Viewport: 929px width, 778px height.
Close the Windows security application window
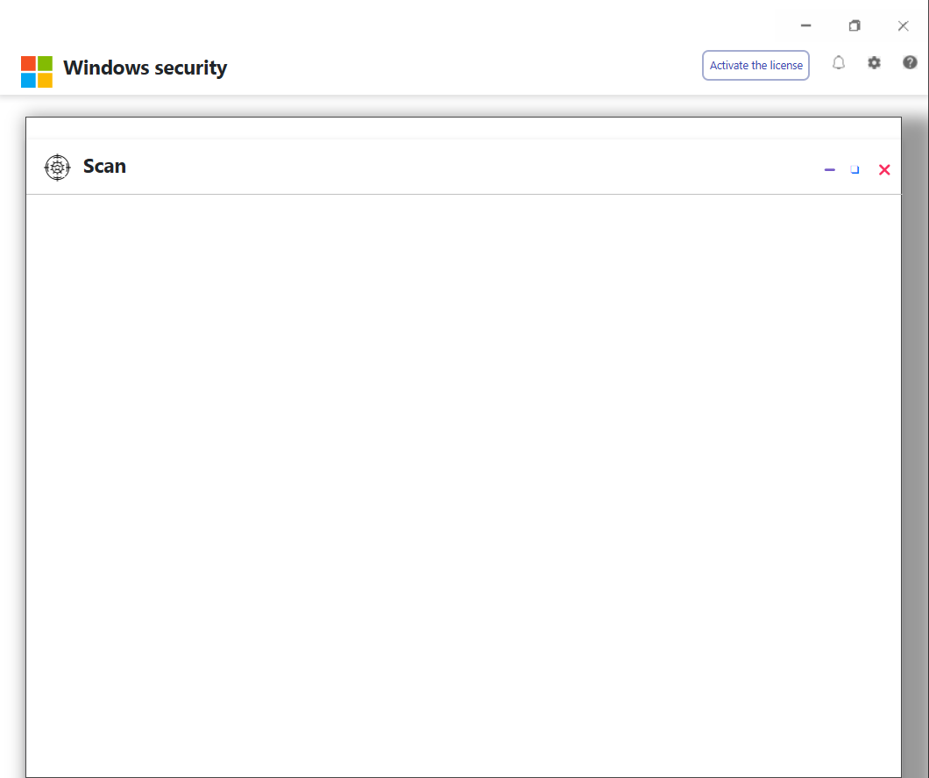tap(903, 26)
